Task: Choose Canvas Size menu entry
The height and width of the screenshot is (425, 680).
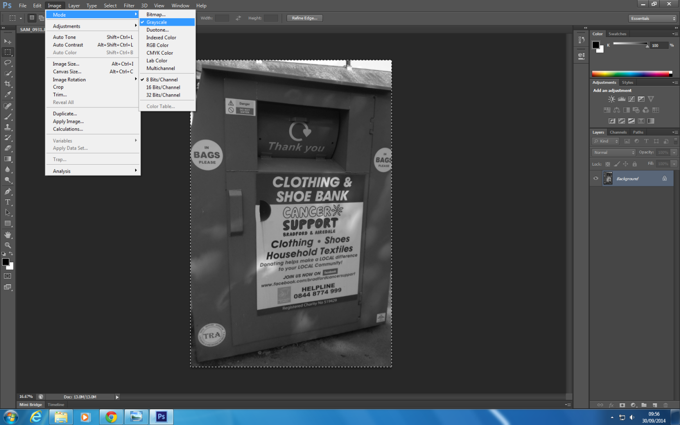Action: click(x=93, y=71)
